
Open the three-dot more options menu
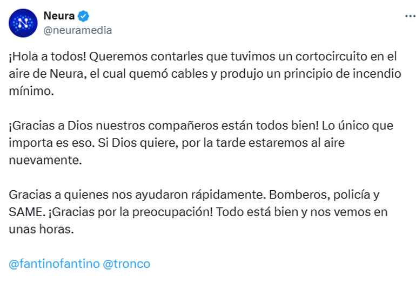click(410, 16)
